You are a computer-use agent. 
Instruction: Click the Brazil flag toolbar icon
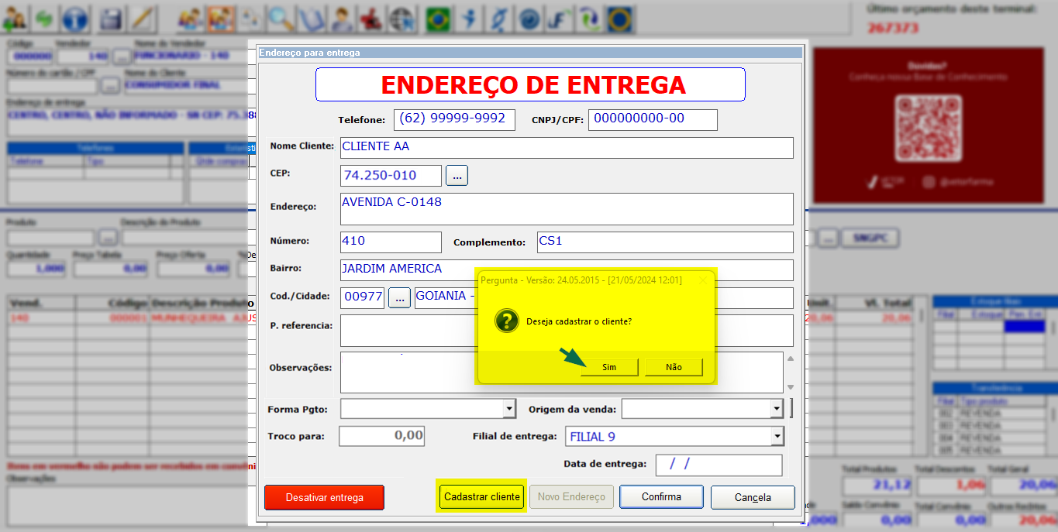438,18
